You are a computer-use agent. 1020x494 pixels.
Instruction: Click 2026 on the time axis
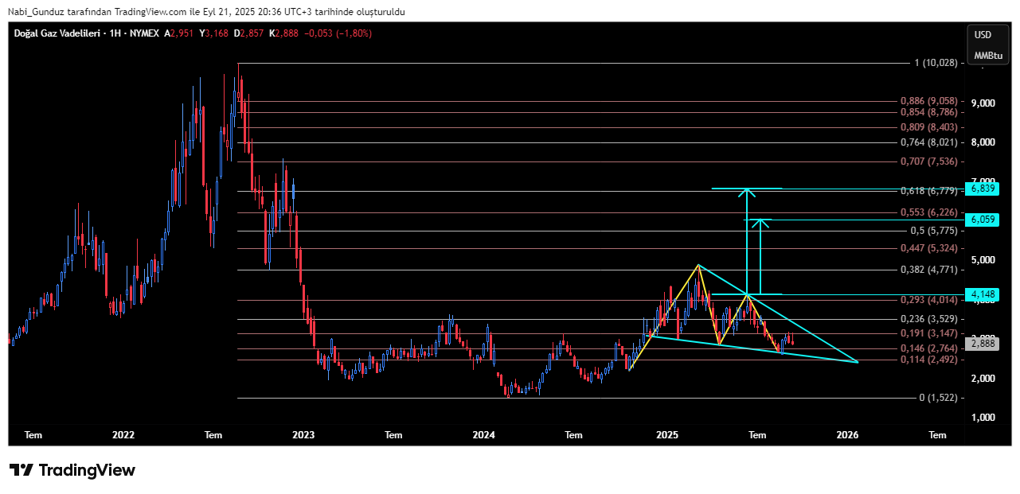pos(848,435)
